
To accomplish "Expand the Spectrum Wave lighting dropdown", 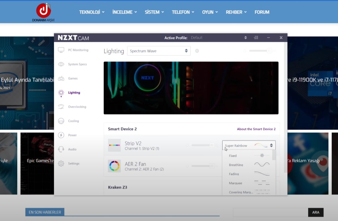I will [159, 51].
